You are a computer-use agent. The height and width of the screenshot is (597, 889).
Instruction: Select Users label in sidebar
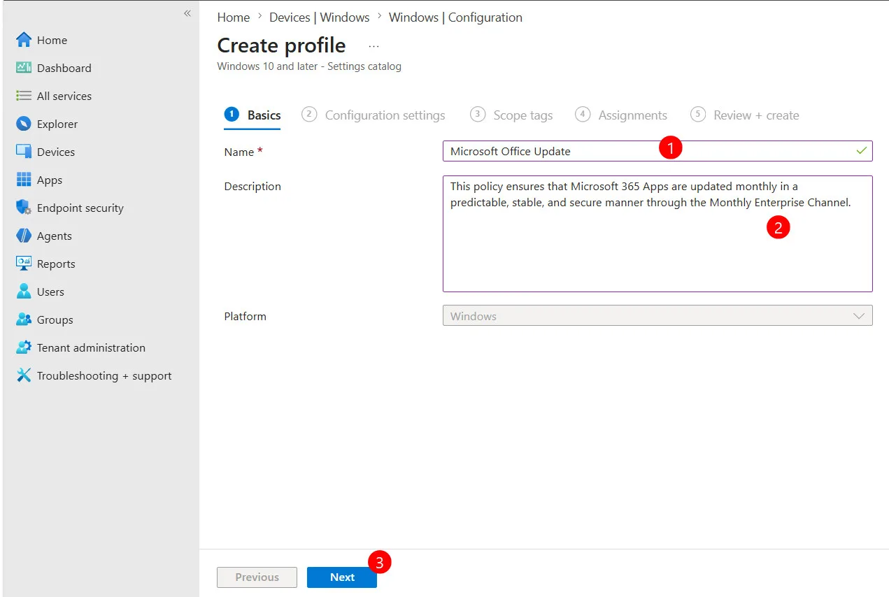pos(50,292)
